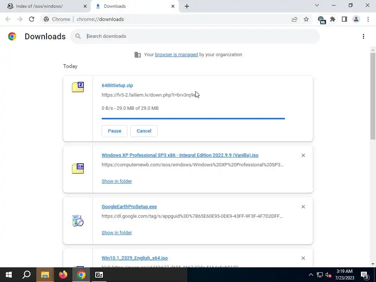376x282 pixels.
Task: Click the 'Today' date heading
Action: (70, 66)
